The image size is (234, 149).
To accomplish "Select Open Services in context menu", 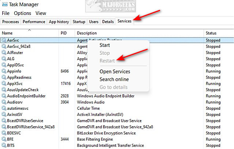I will pyautogui.click(x=114, y=72).
